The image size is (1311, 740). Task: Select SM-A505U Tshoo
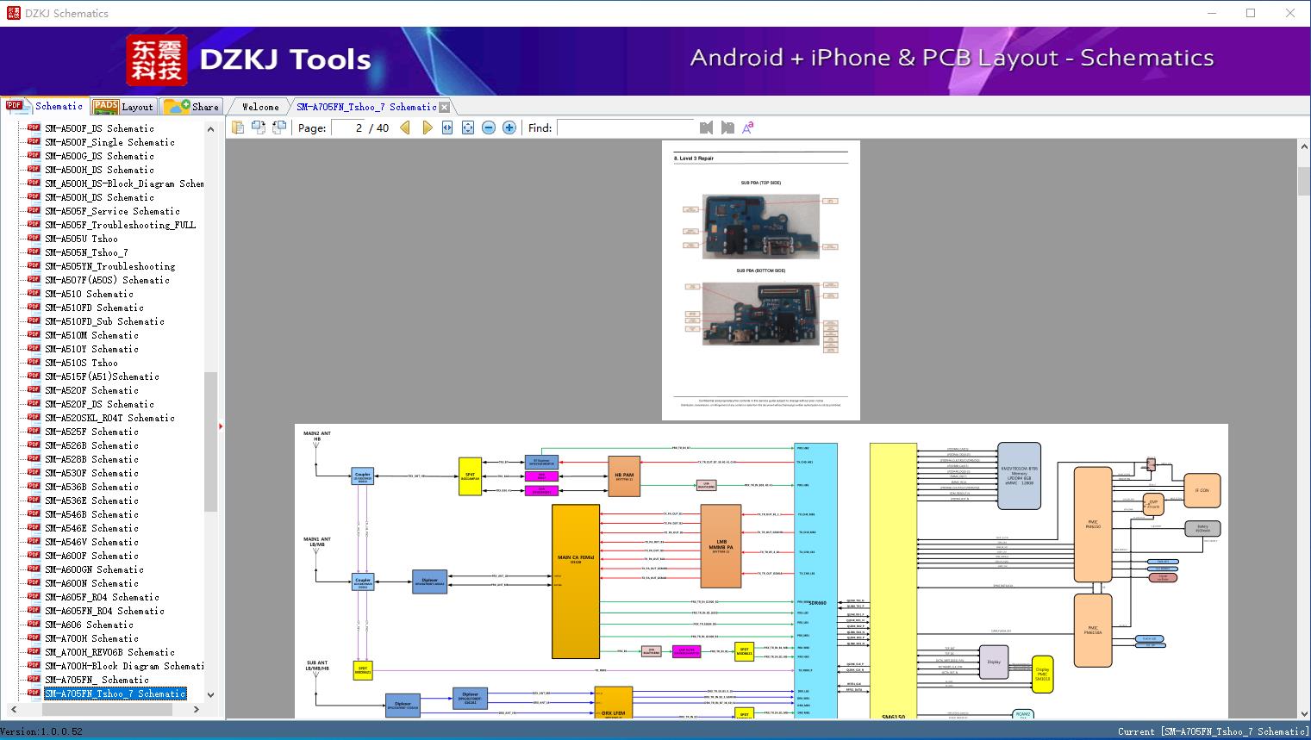[81, 239]
